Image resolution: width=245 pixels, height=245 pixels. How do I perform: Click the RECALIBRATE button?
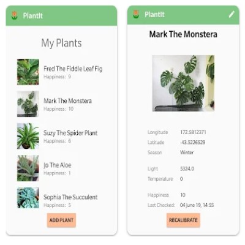[x=183, y=220]
